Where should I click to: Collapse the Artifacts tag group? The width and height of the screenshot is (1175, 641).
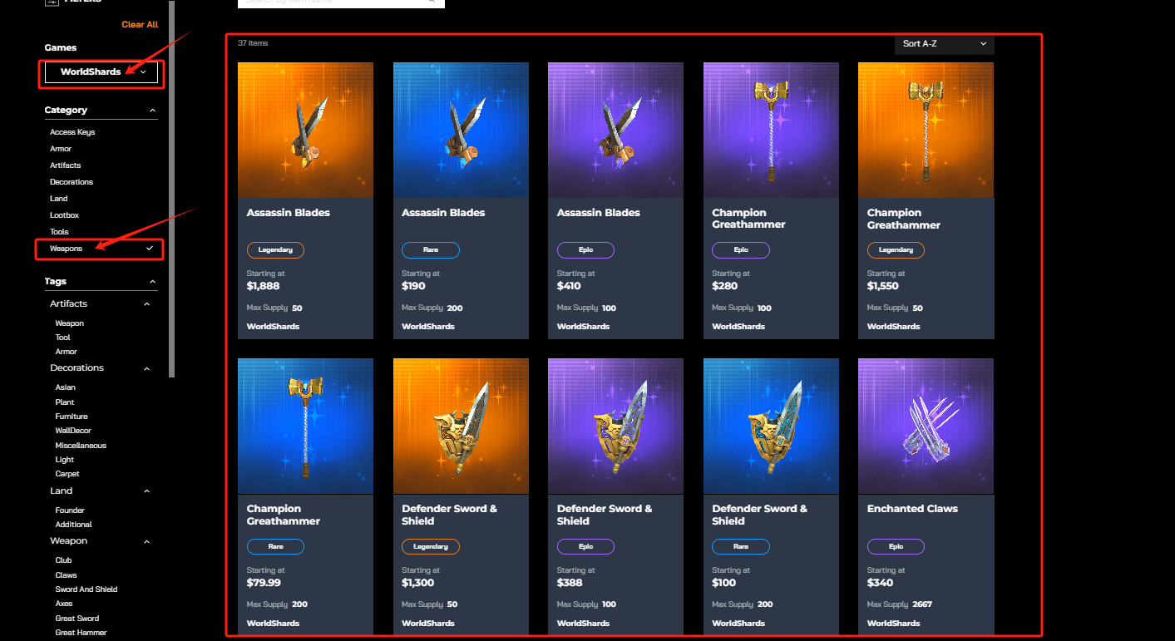pos(146,304)
